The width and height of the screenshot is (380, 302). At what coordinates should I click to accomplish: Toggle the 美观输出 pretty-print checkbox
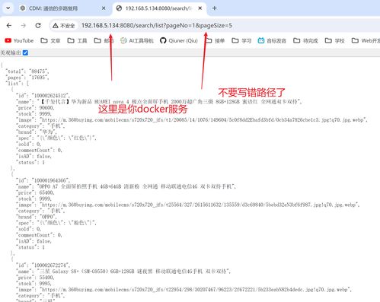point(25,52)
